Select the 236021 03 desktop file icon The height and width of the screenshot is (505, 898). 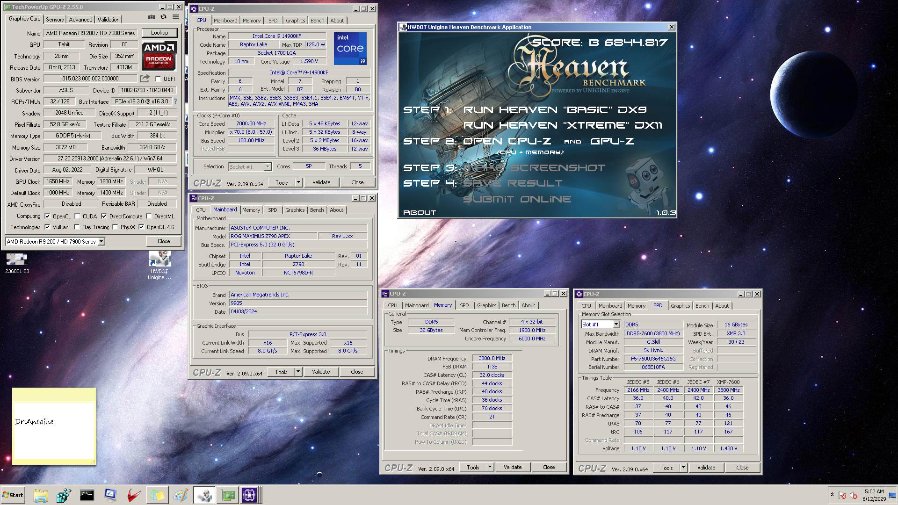(x=17, y=263)
